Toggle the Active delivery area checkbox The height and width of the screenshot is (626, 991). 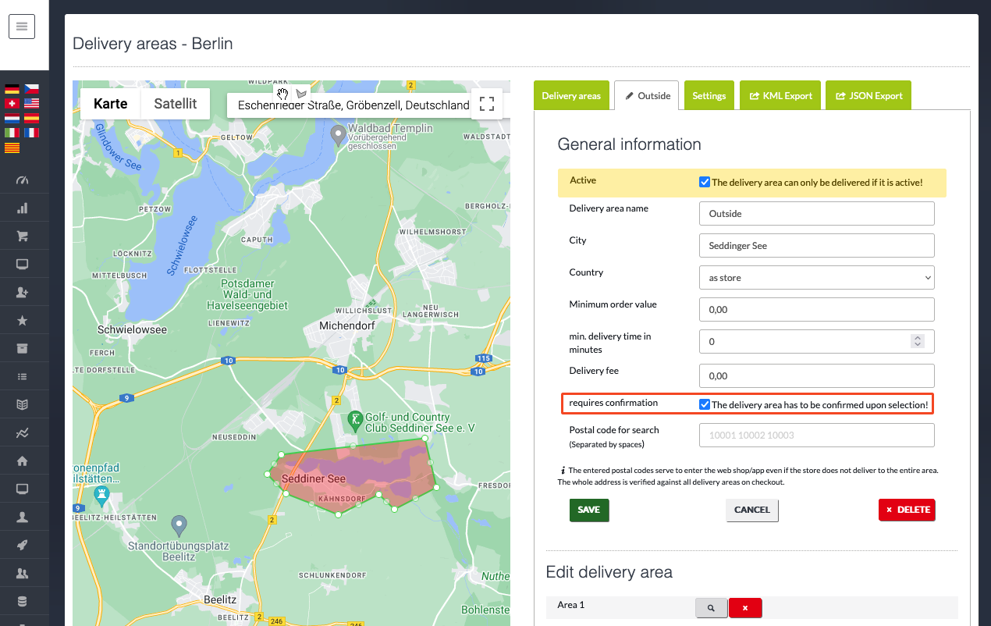(x=705, y=182)
